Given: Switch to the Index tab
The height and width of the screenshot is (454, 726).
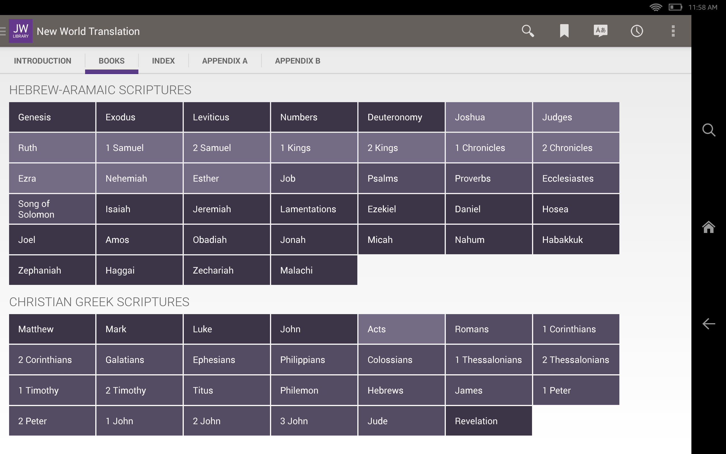Looking at the screenshot, I should 163,61.
